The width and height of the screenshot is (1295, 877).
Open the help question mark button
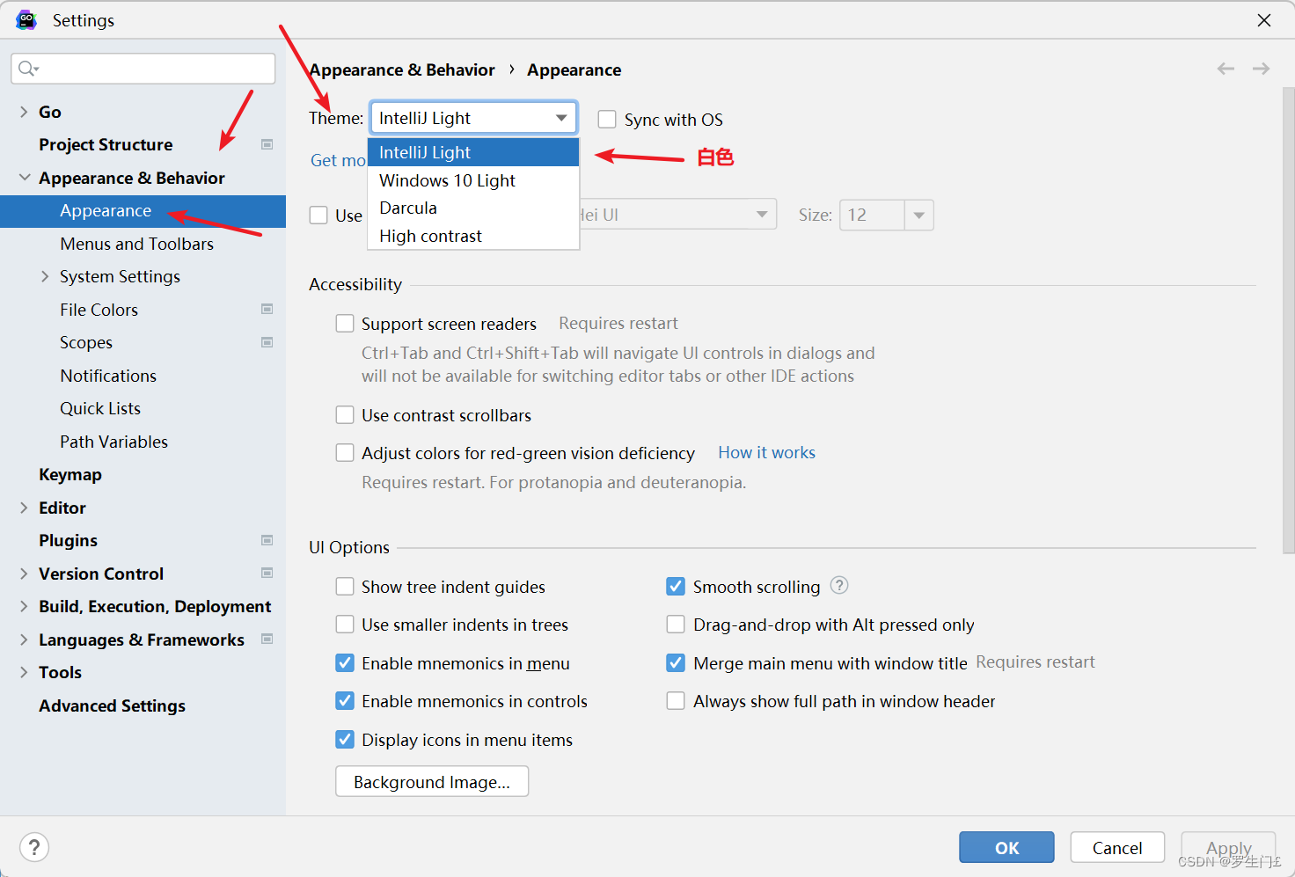[34, 848]
